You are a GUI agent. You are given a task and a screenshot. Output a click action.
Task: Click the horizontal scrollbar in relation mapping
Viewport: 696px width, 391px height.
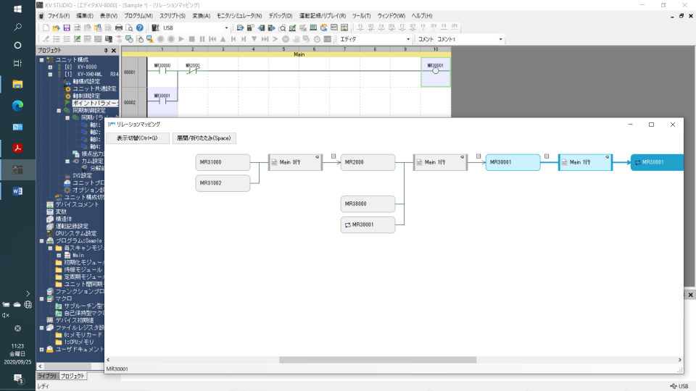(377, 359)
